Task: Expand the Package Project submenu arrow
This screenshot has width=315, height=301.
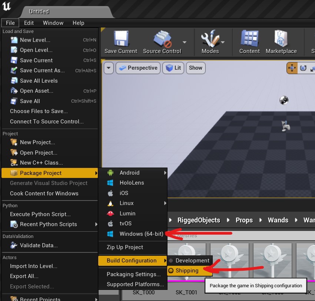Action: pyautogui.click(x=96, y=173)
